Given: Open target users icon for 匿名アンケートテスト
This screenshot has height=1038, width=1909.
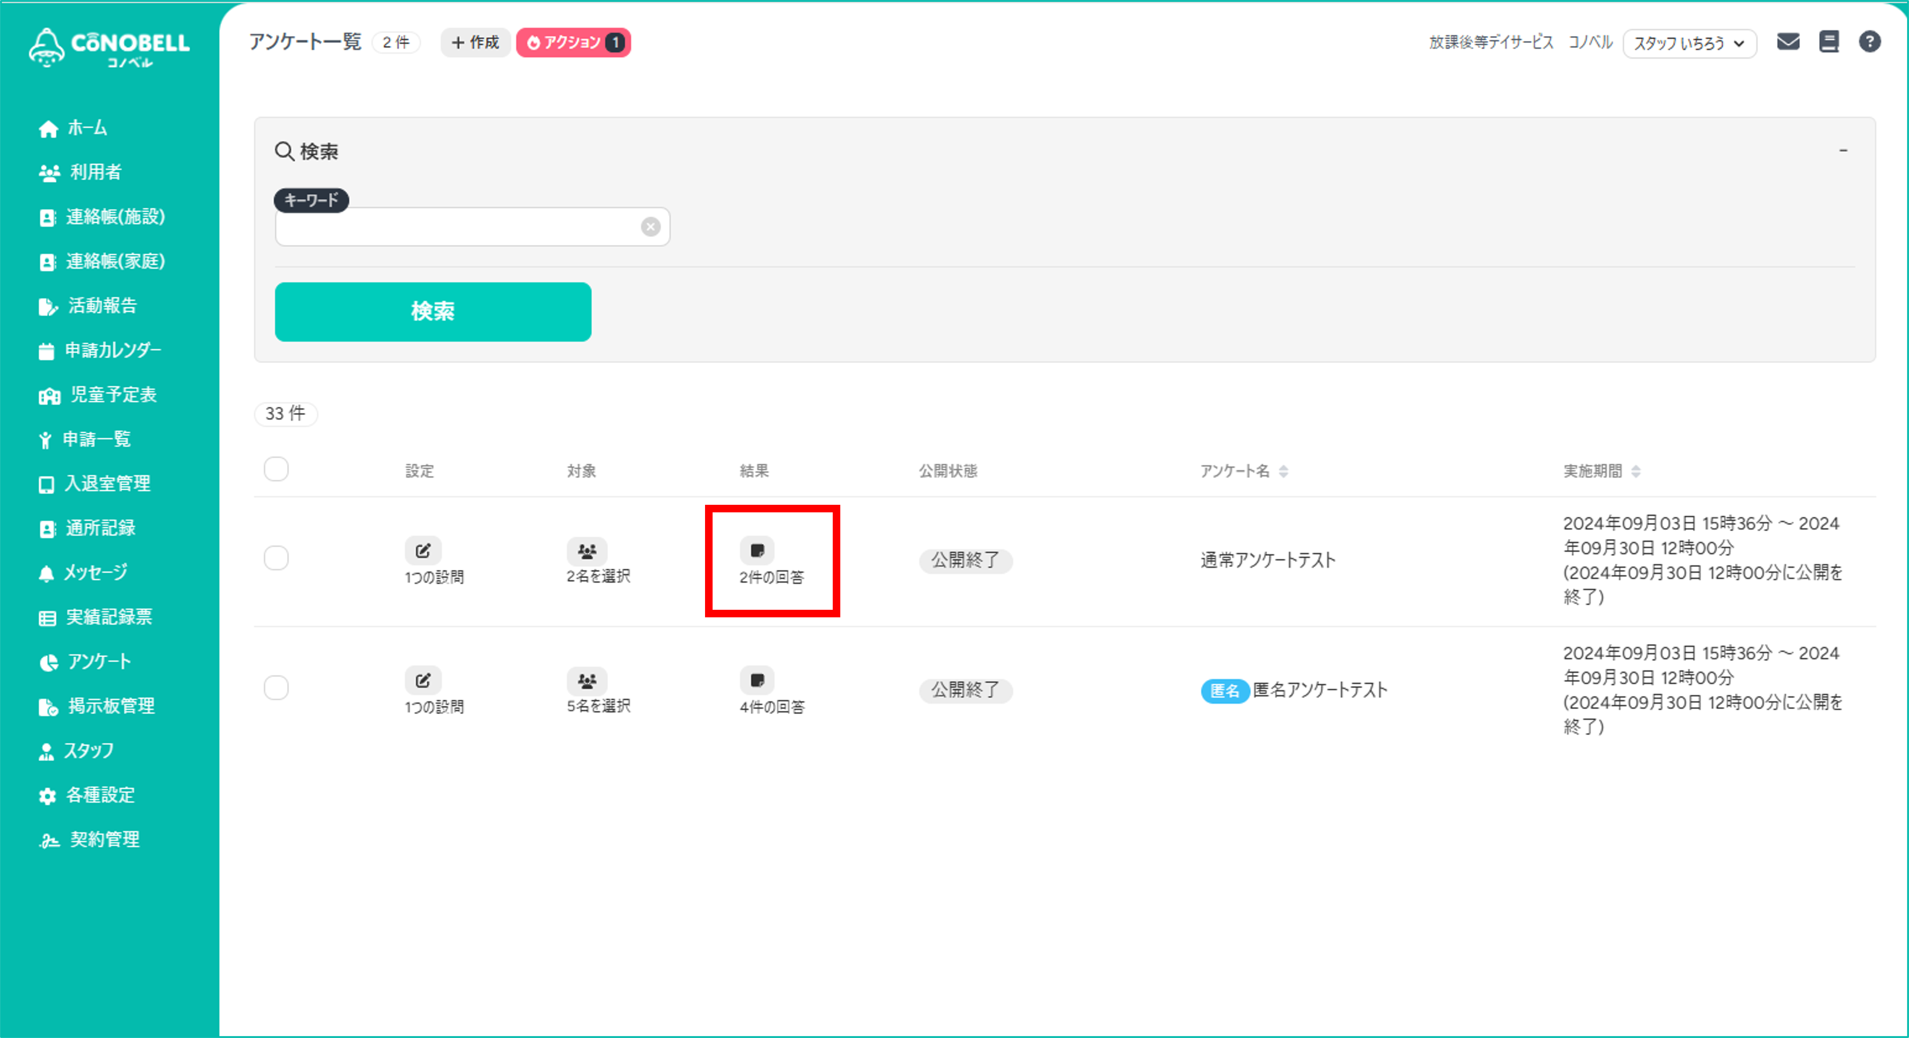Looking at the screenshot, I should (587, 680).
